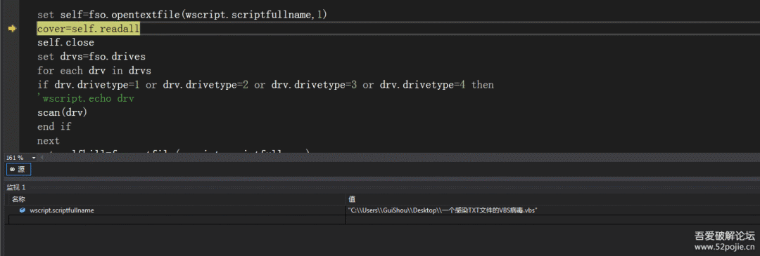Click the set drvs=fso.drives line

coord(91,57)
